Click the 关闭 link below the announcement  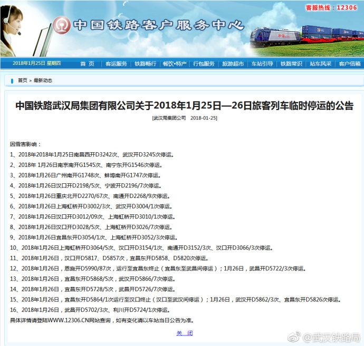coord(185,333)
